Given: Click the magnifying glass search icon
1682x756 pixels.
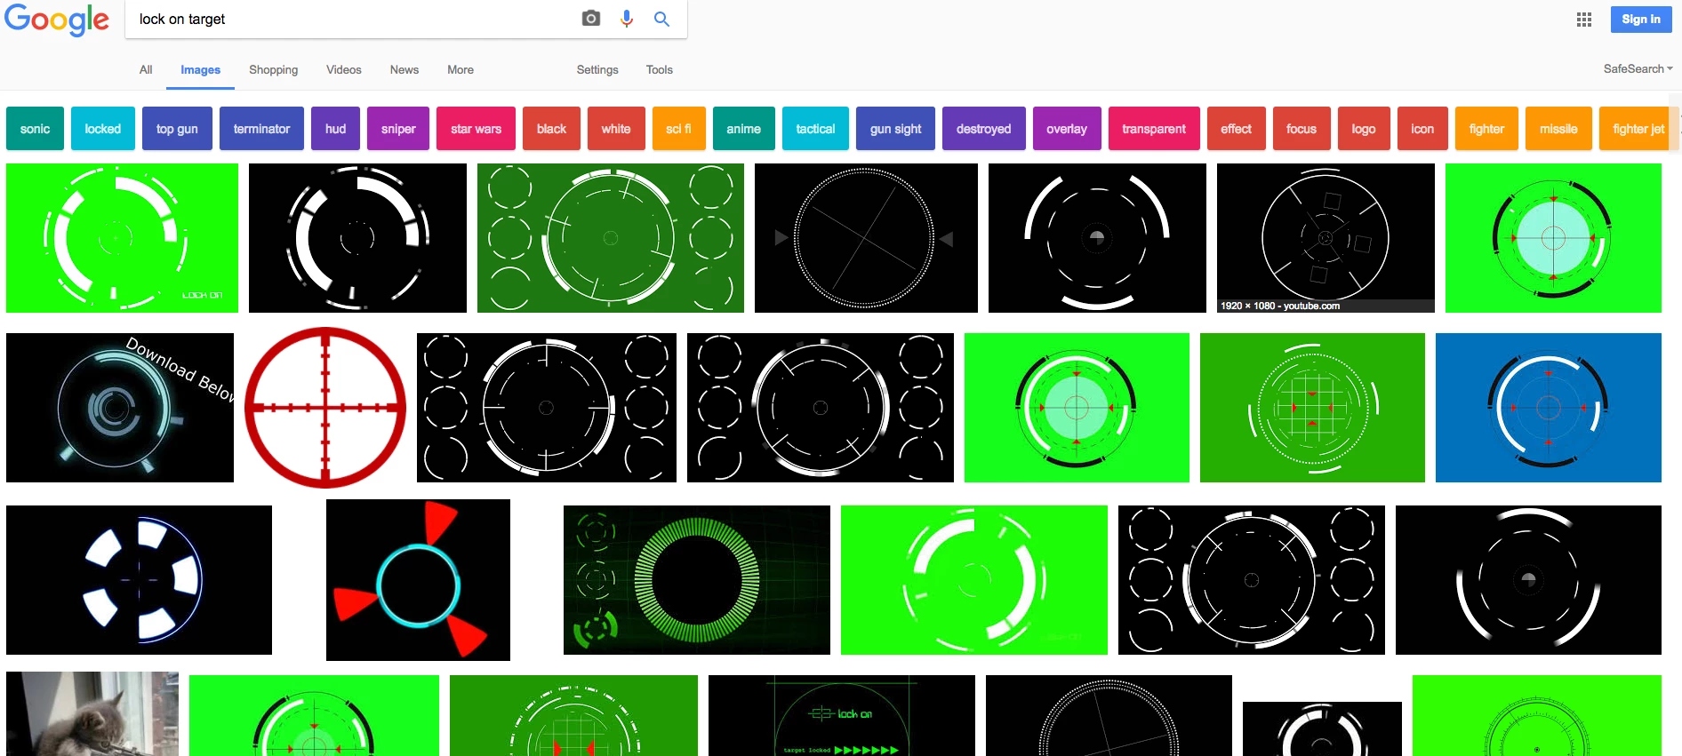Looking at the screenshot, I should [x=661, y=19].
